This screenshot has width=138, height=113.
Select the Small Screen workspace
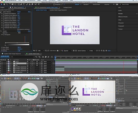[96, 4]
